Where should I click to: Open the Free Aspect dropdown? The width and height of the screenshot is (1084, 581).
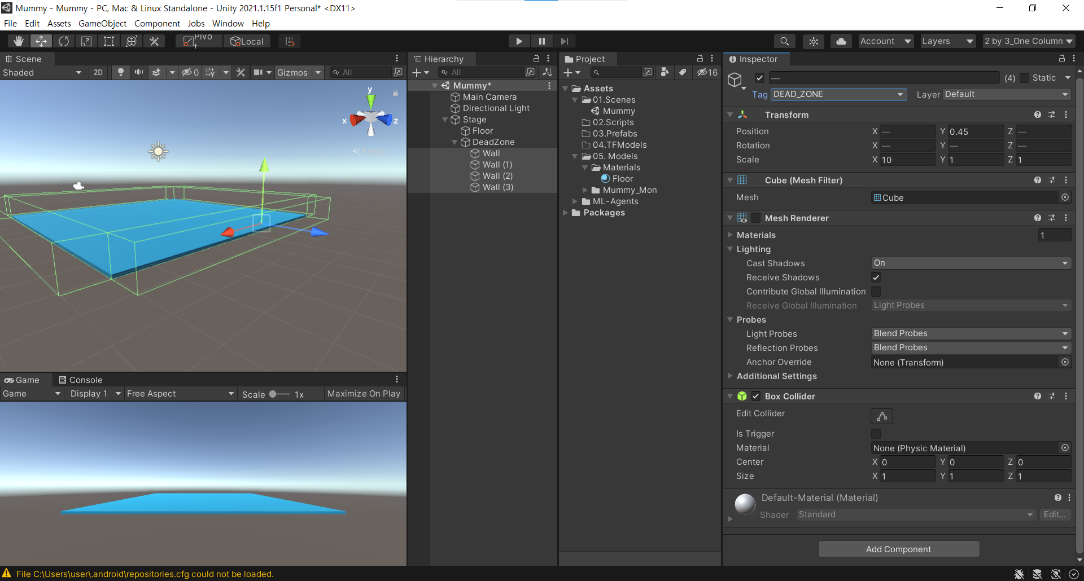180,394
